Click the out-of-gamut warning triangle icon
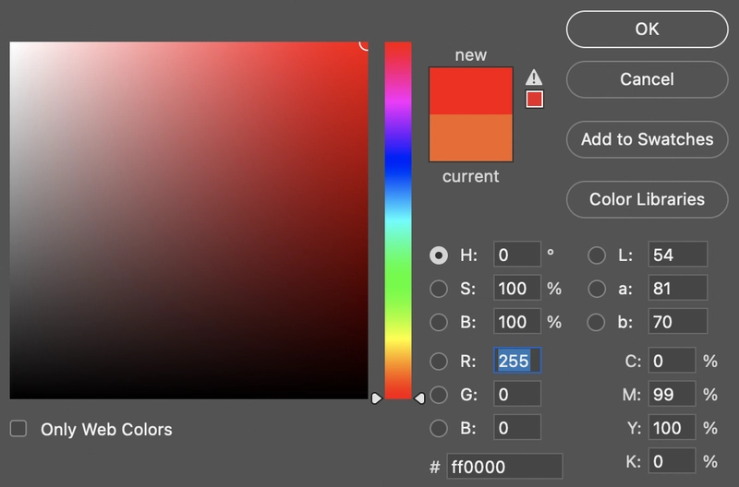Viewport: 739px width, 487px height. pyautogui.click(x=534, y=77)
